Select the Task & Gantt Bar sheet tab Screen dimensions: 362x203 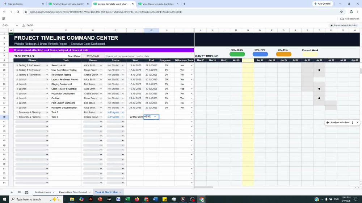tap(106, 192)
